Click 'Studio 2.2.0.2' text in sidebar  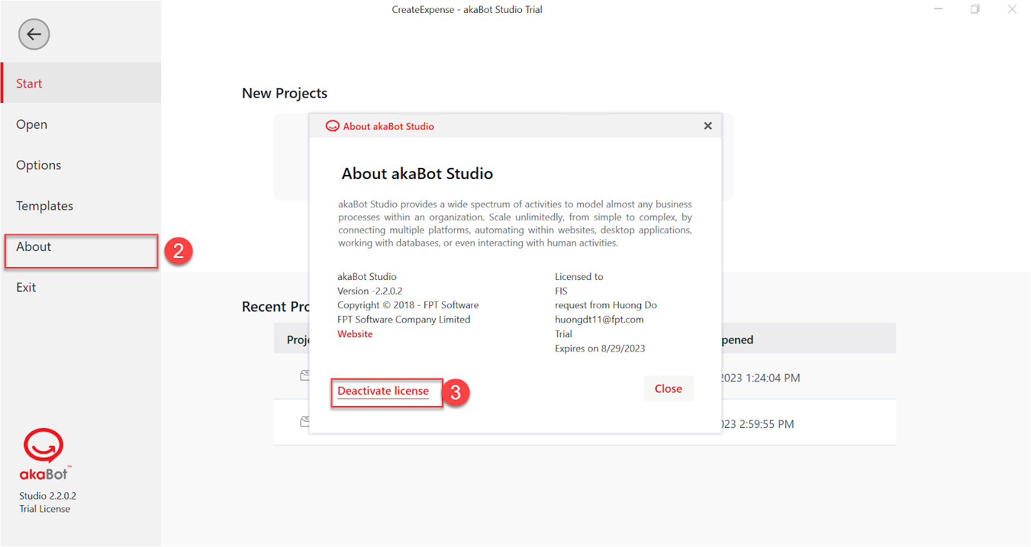click(48, 496)
